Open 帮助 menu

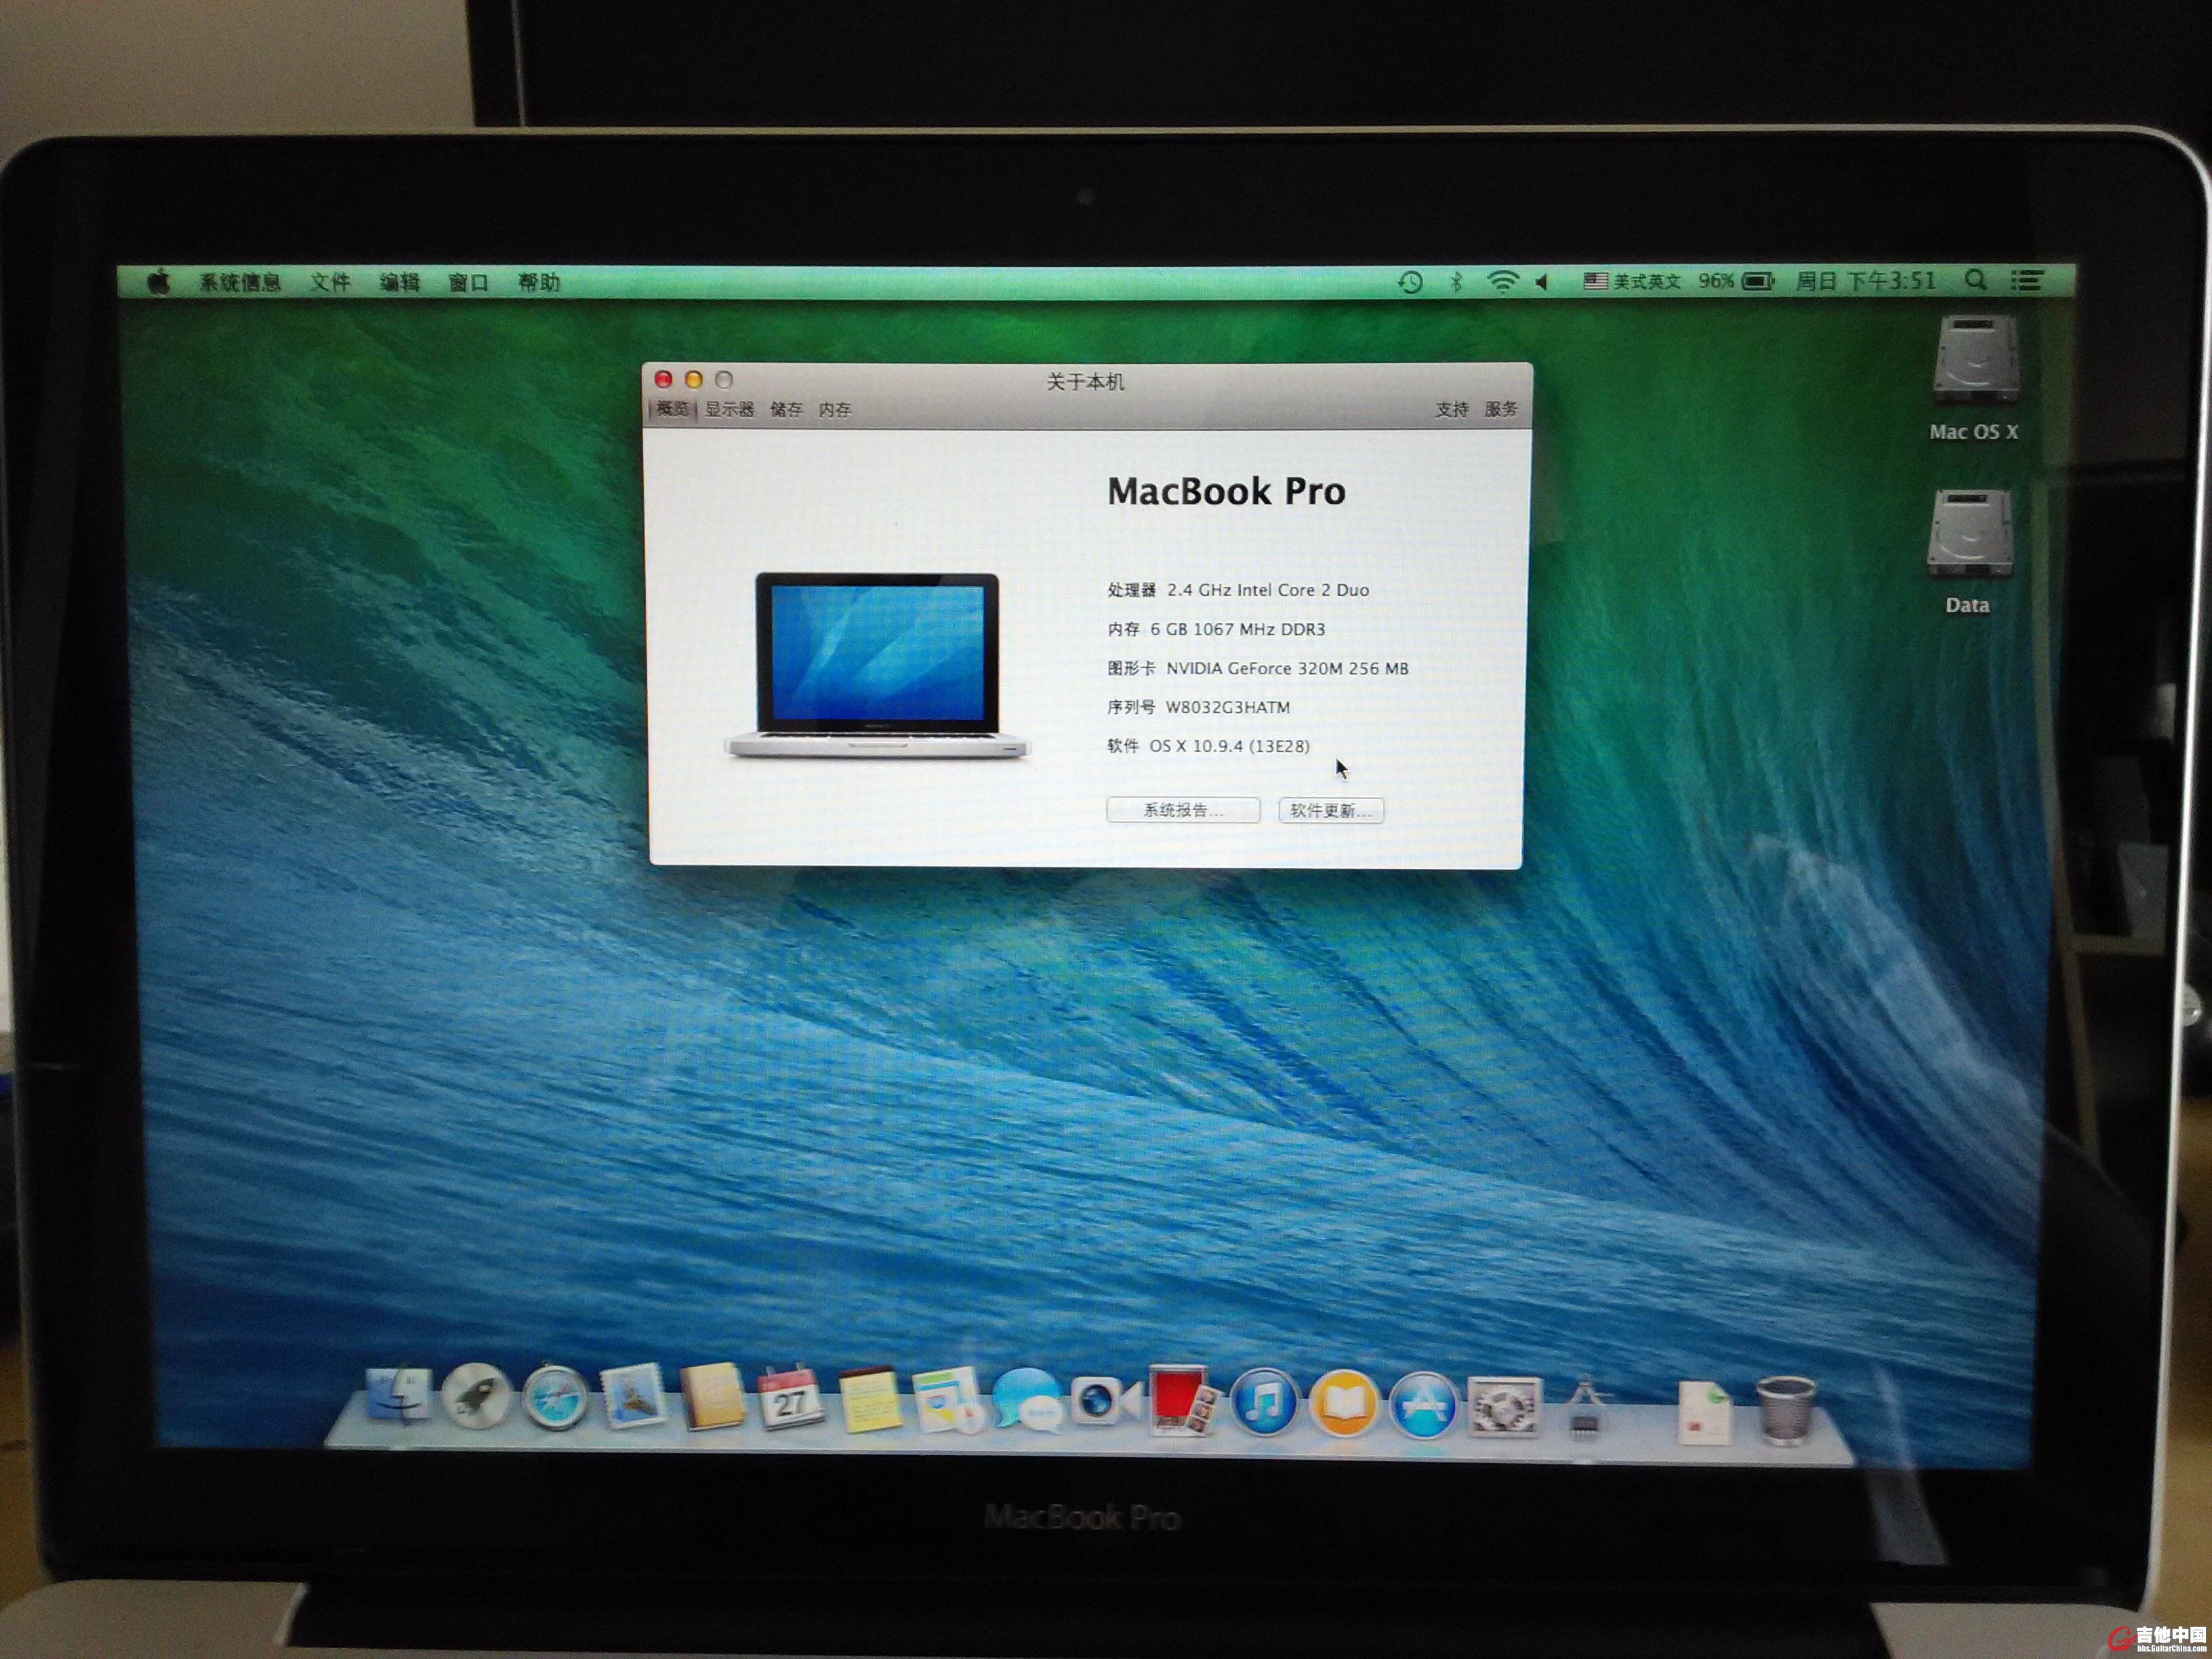pyautogui.click(x=538, y=282)
